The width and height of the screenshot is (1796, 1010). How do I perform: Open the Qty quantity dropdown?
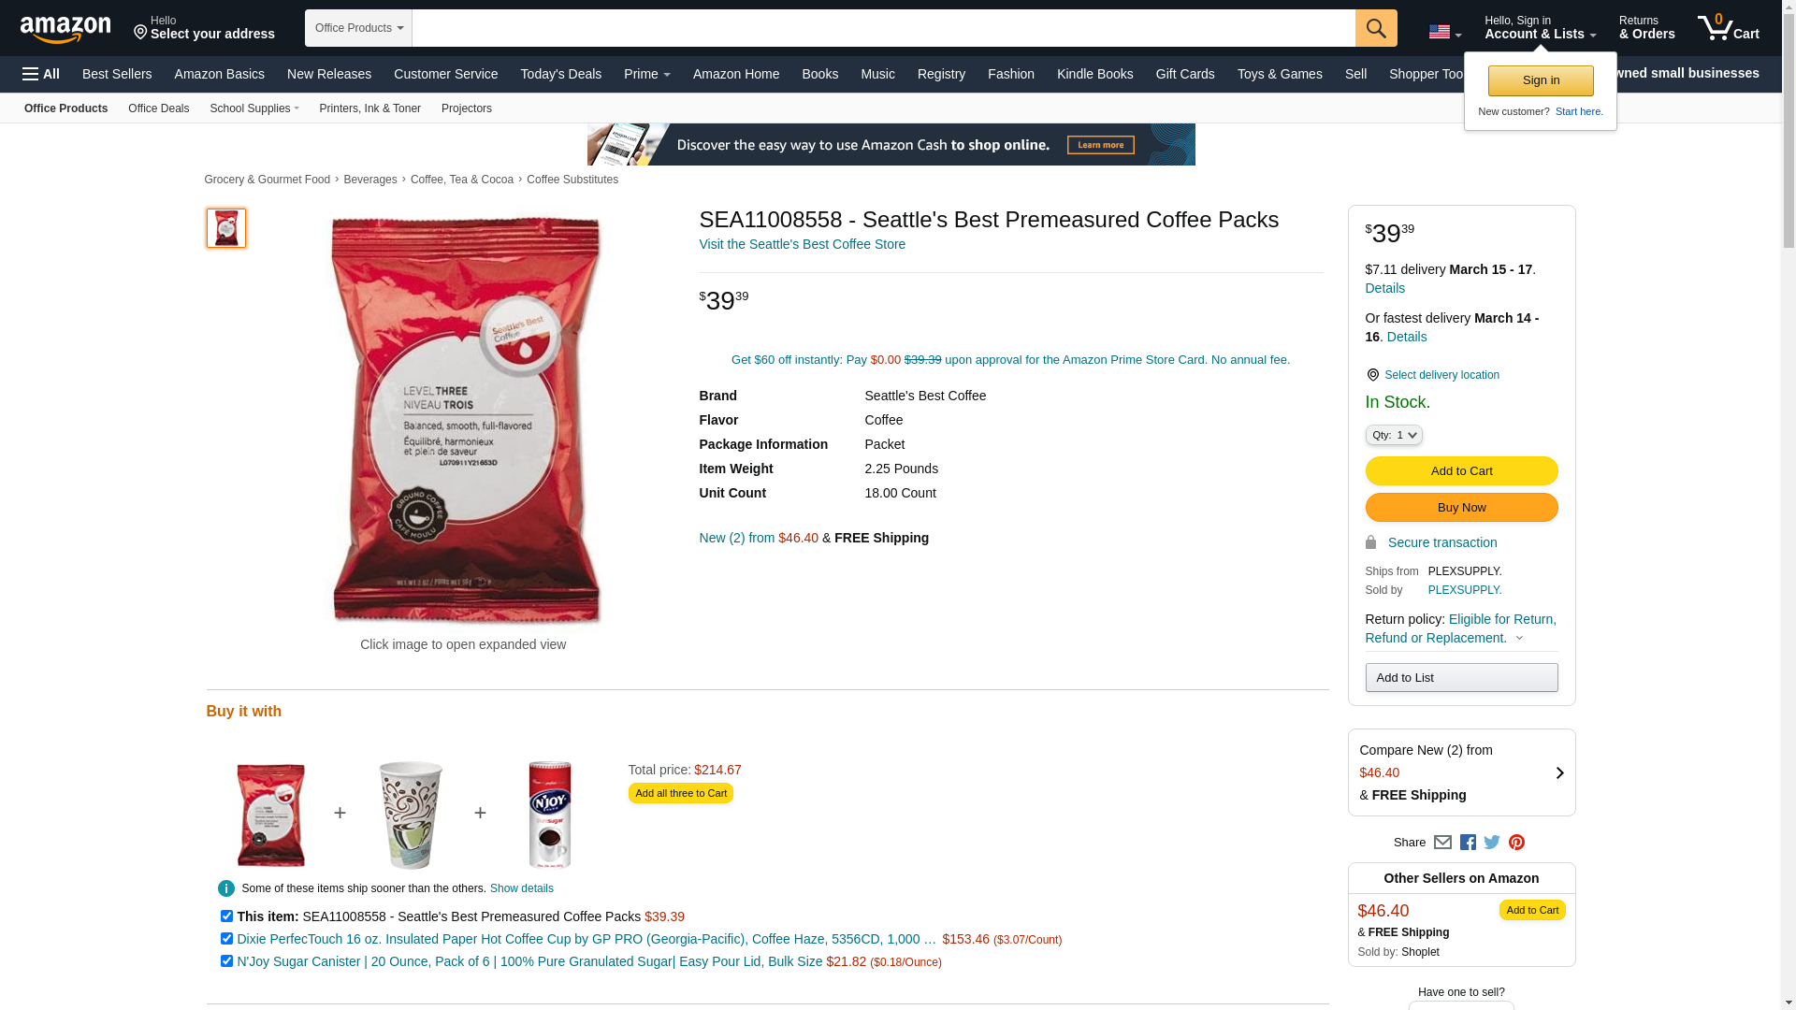[x=1394, y=435]
